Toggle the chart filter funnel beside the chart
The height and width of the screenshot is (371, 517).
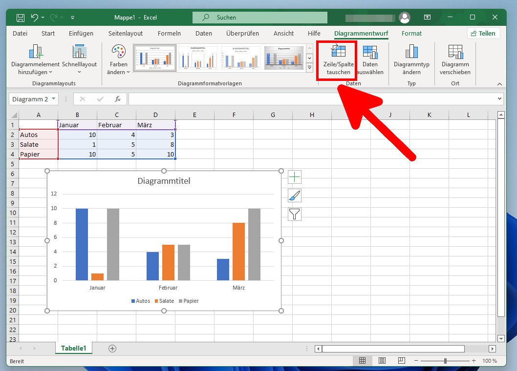pyautogui.click(x=295, y=214)
